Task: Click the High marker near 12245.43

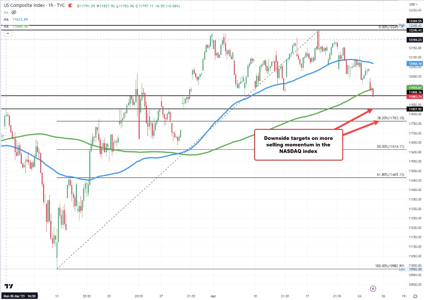Action: [x=401, y=26]
